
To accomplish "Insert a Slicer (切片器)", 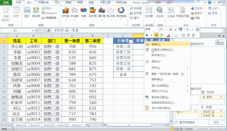I will [149, 12].
